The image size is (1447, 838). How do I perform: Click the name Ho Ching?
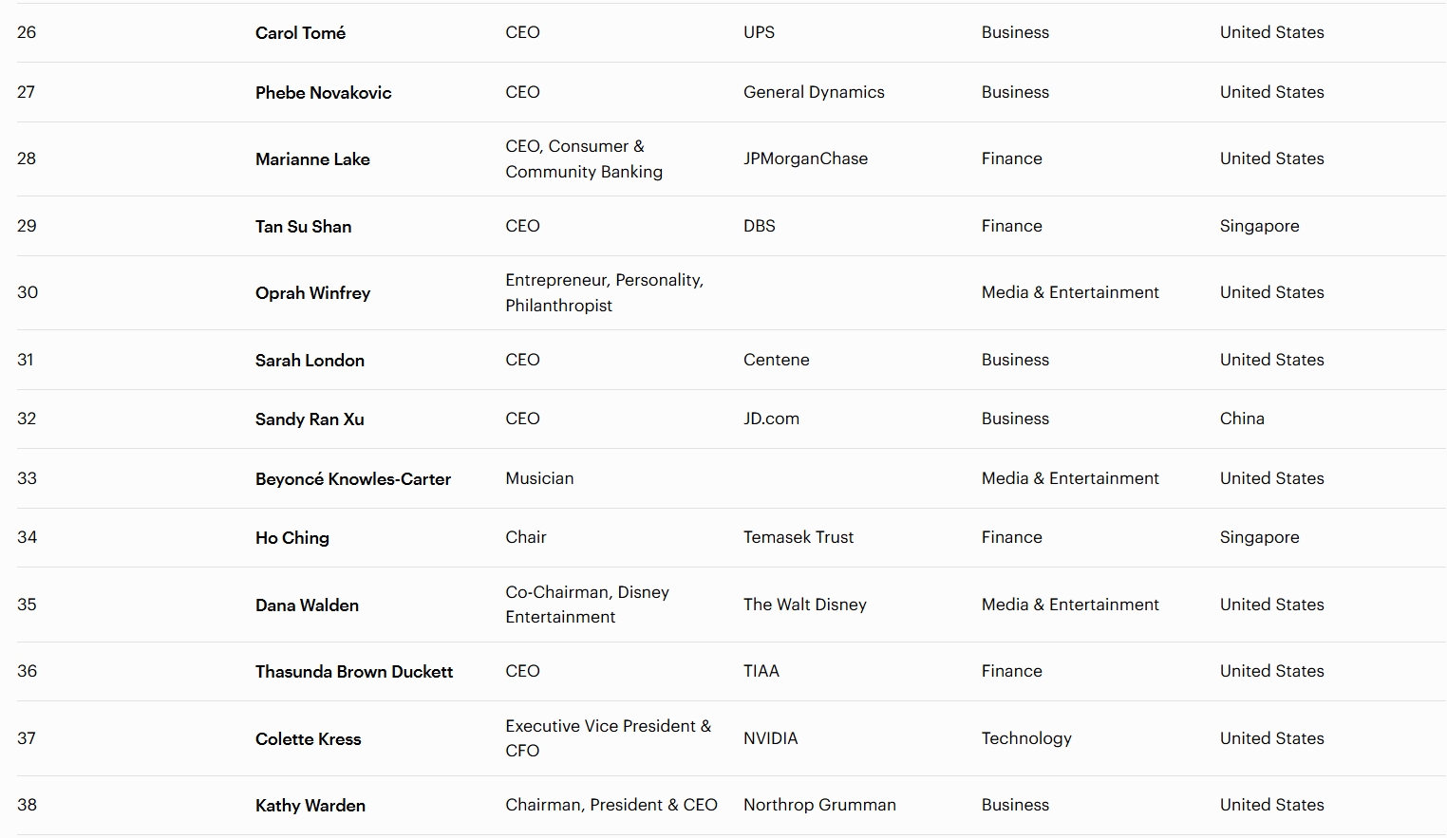pos(291,538)
